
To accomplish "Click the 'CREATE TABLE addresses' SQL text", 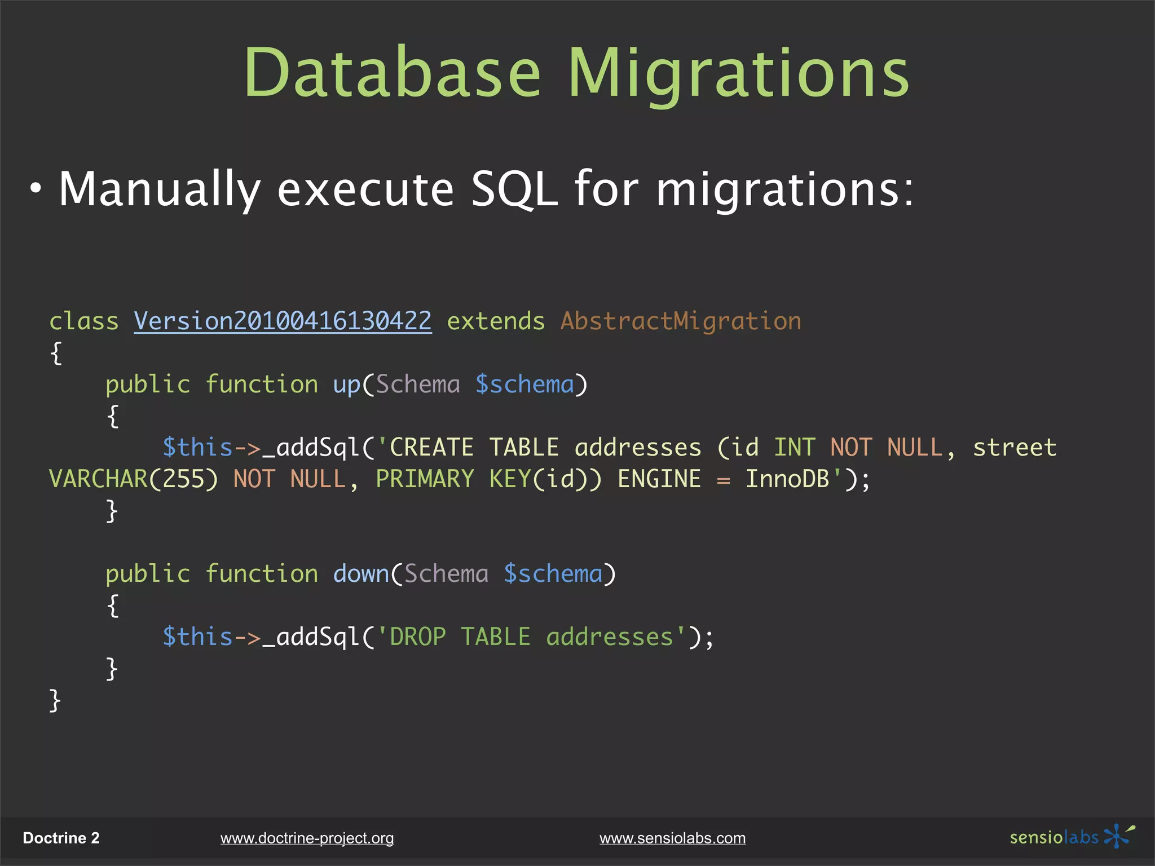I will tap(545, 448).
